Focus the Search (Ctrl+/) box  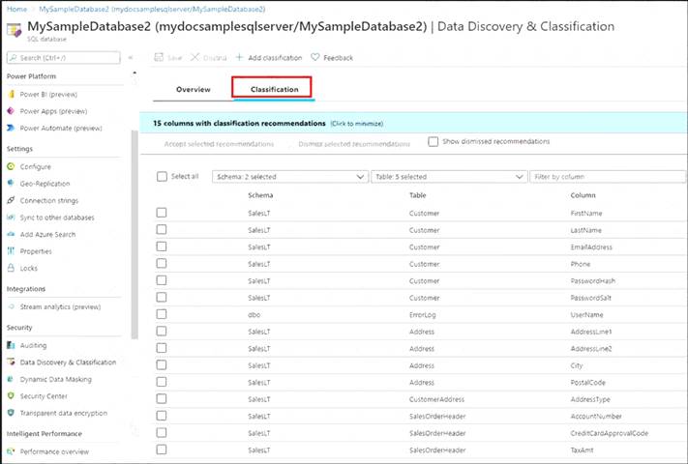[64, 57]
